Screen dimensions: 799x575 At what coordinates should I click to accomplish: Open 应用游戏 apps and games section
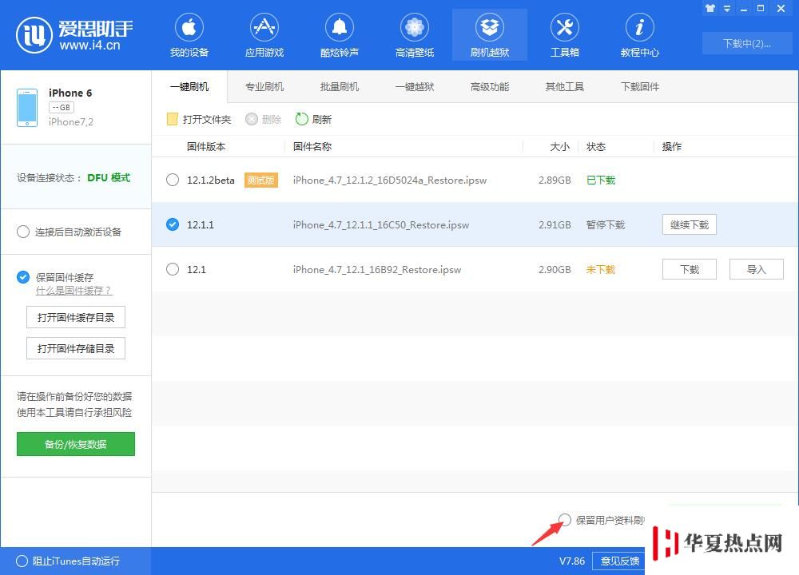tap(264, 35)
